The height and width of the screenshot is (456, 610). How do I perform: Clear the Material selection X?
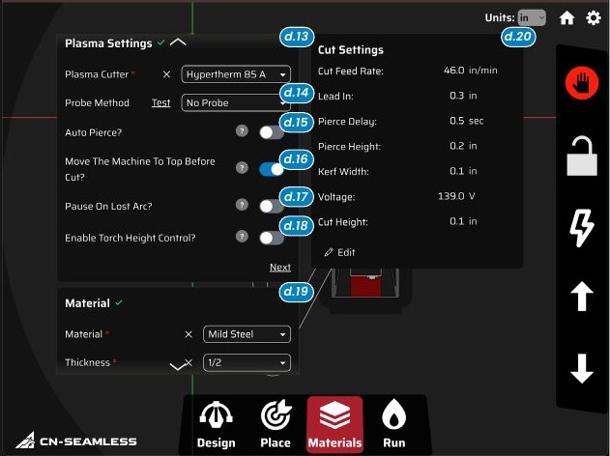pos(189,334)
